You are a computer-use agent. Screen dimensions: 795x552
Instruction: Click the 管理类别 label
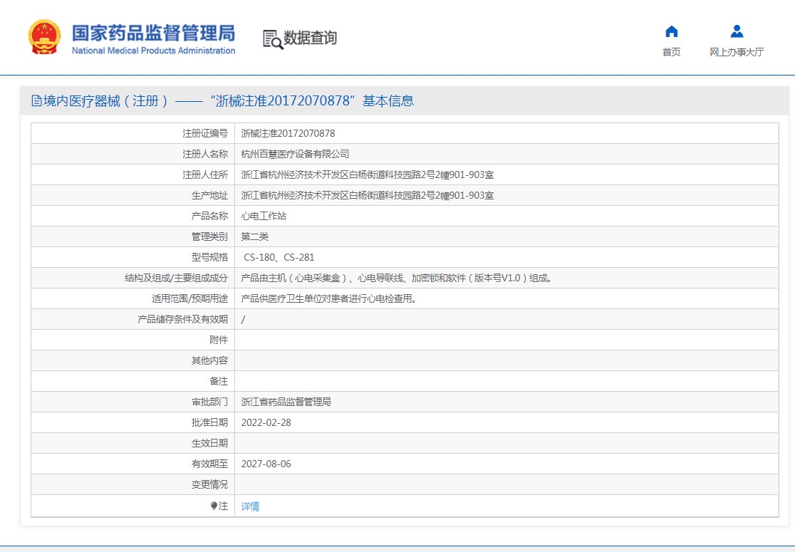210,236
